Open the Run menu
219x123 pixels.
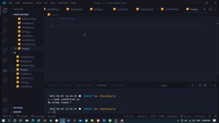coord(53,3)
